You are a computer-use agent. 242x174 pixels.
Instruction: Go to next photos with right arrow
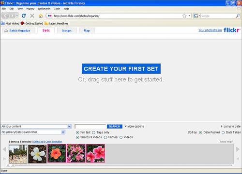pyautogui.click(x=238, y=149)
